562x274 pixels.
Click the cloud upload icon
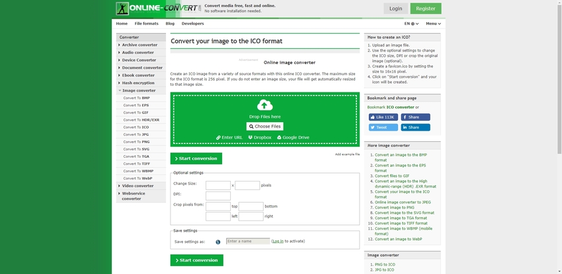(x=264, y=105)
